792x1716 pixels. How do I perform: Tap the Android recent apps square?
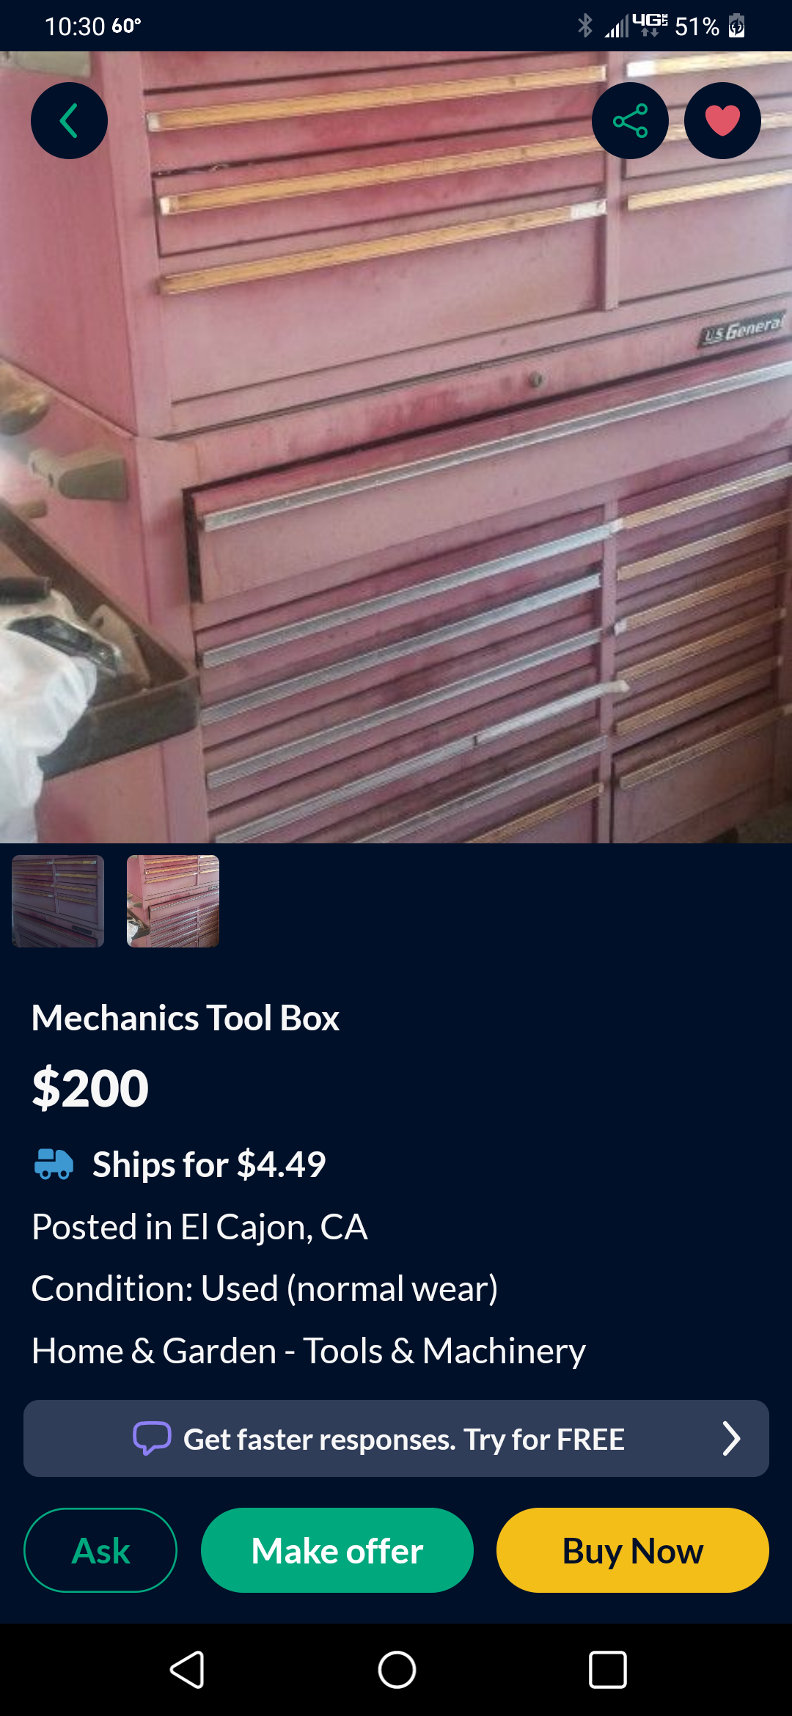tap(608, 1670)
